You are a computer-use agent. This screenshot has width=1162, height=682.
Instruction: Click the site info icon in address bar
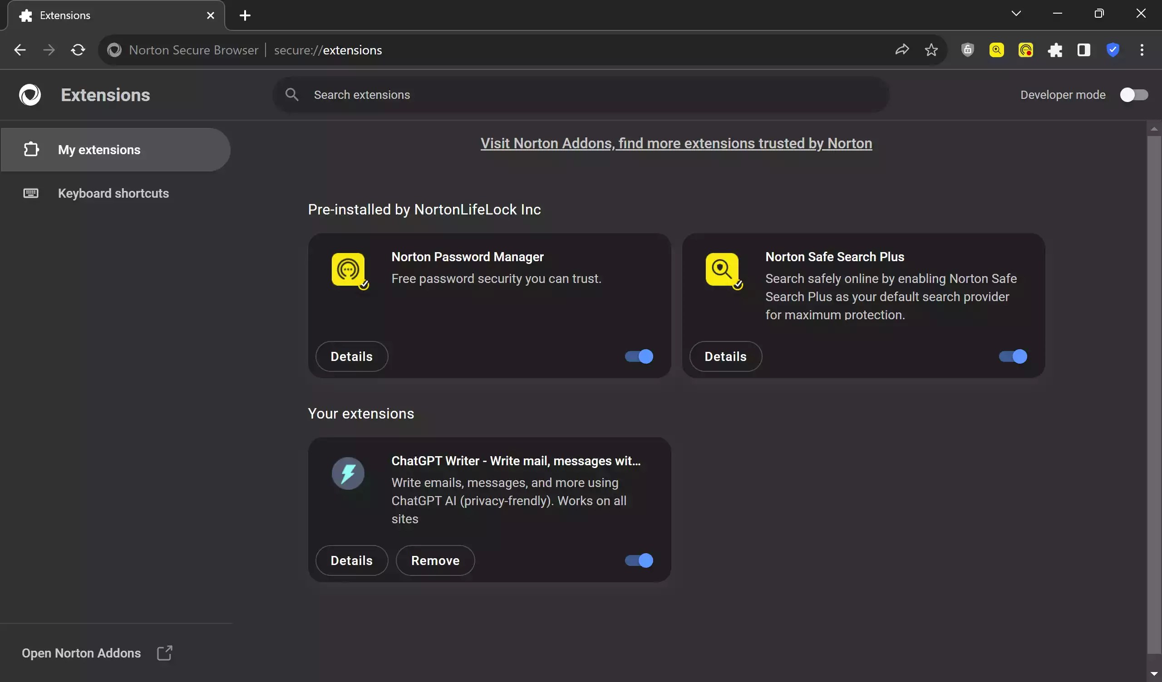tap(114, 50)
